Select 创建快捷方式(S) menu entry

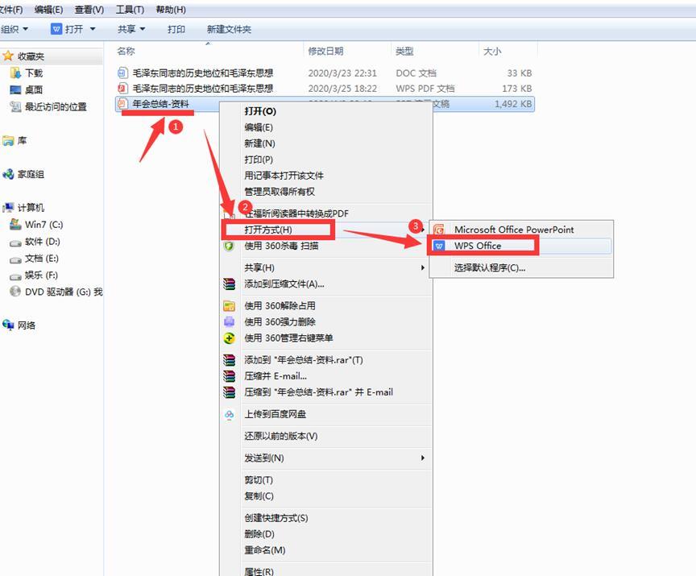pyautogui.click(x=325, y=518)
